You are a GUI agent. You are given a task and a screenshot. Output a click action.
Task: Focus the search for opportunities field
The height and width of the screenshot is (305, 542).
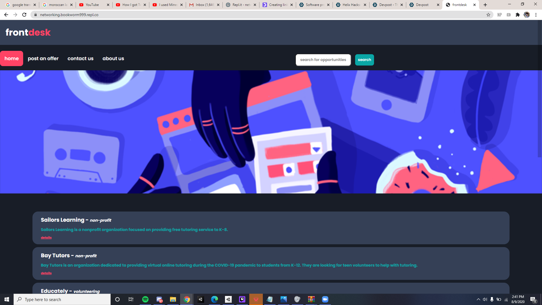coord(323,60)
